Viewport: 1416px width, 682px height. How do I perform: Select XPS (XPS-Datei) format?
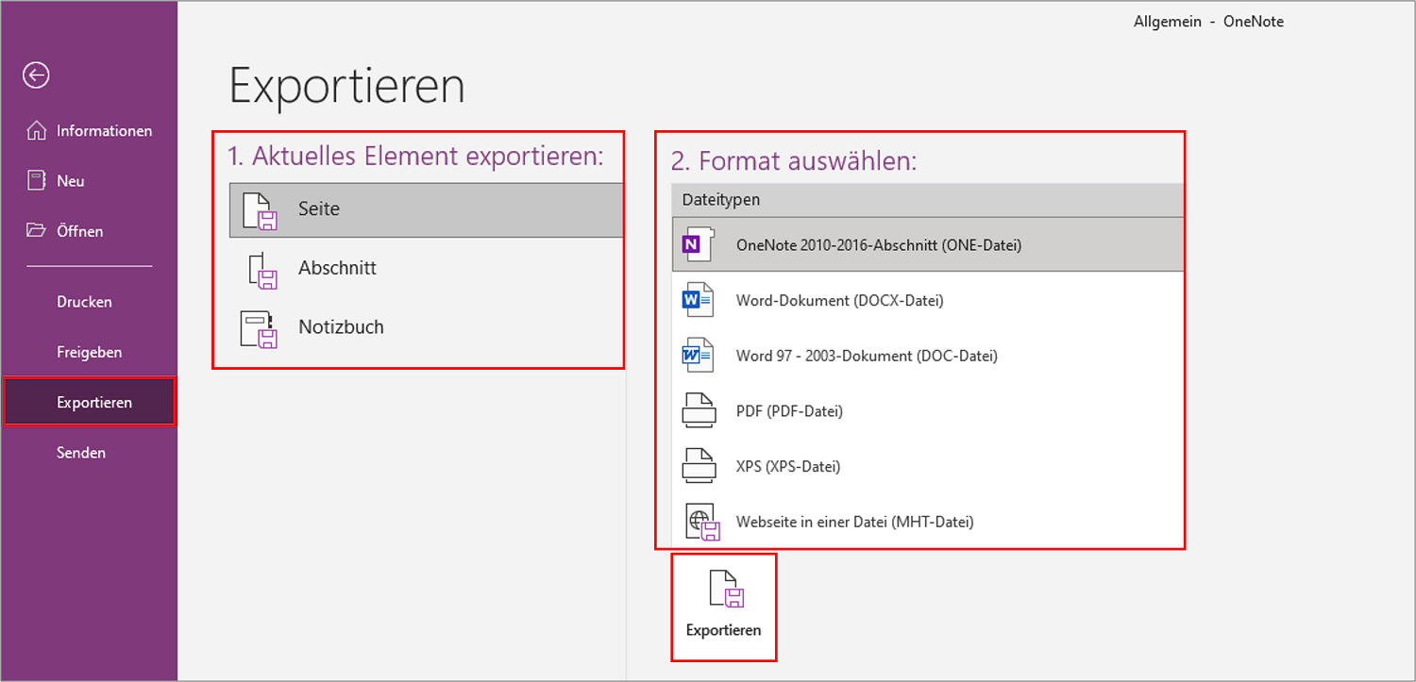pos(928,466)
